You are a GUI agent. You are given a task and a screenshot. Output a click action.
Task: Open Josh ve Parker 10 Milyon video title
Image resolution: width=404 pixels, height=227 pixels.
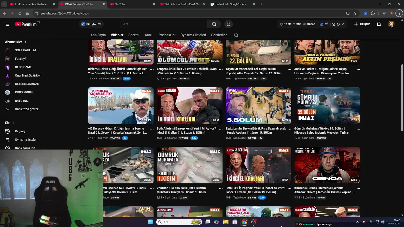point(322,71)
